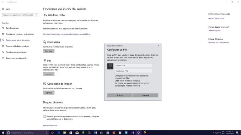Click the keypad icon in the PIN dialog
This screenshot has height=135, width=241.
coord(110,66)
